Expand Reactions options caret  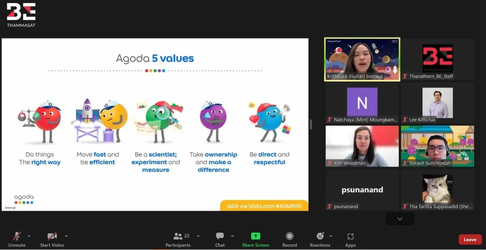(x=331, y=236)
